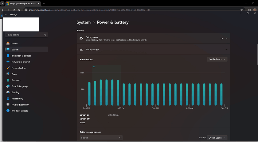
Task: Open Bluetooth & devices settings
Action: coord(26,56)
